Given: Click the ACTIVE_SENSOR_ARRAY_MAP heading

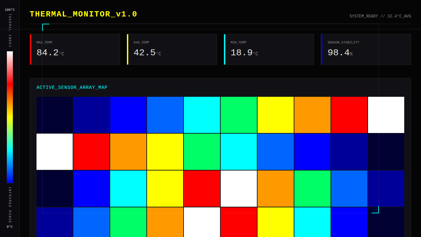Looking at the screenshot, I should 72,88.
